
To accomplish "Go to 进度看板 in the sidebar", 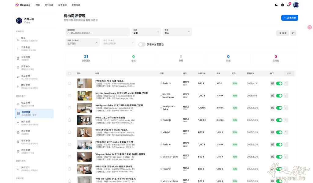I will point(34,49).
